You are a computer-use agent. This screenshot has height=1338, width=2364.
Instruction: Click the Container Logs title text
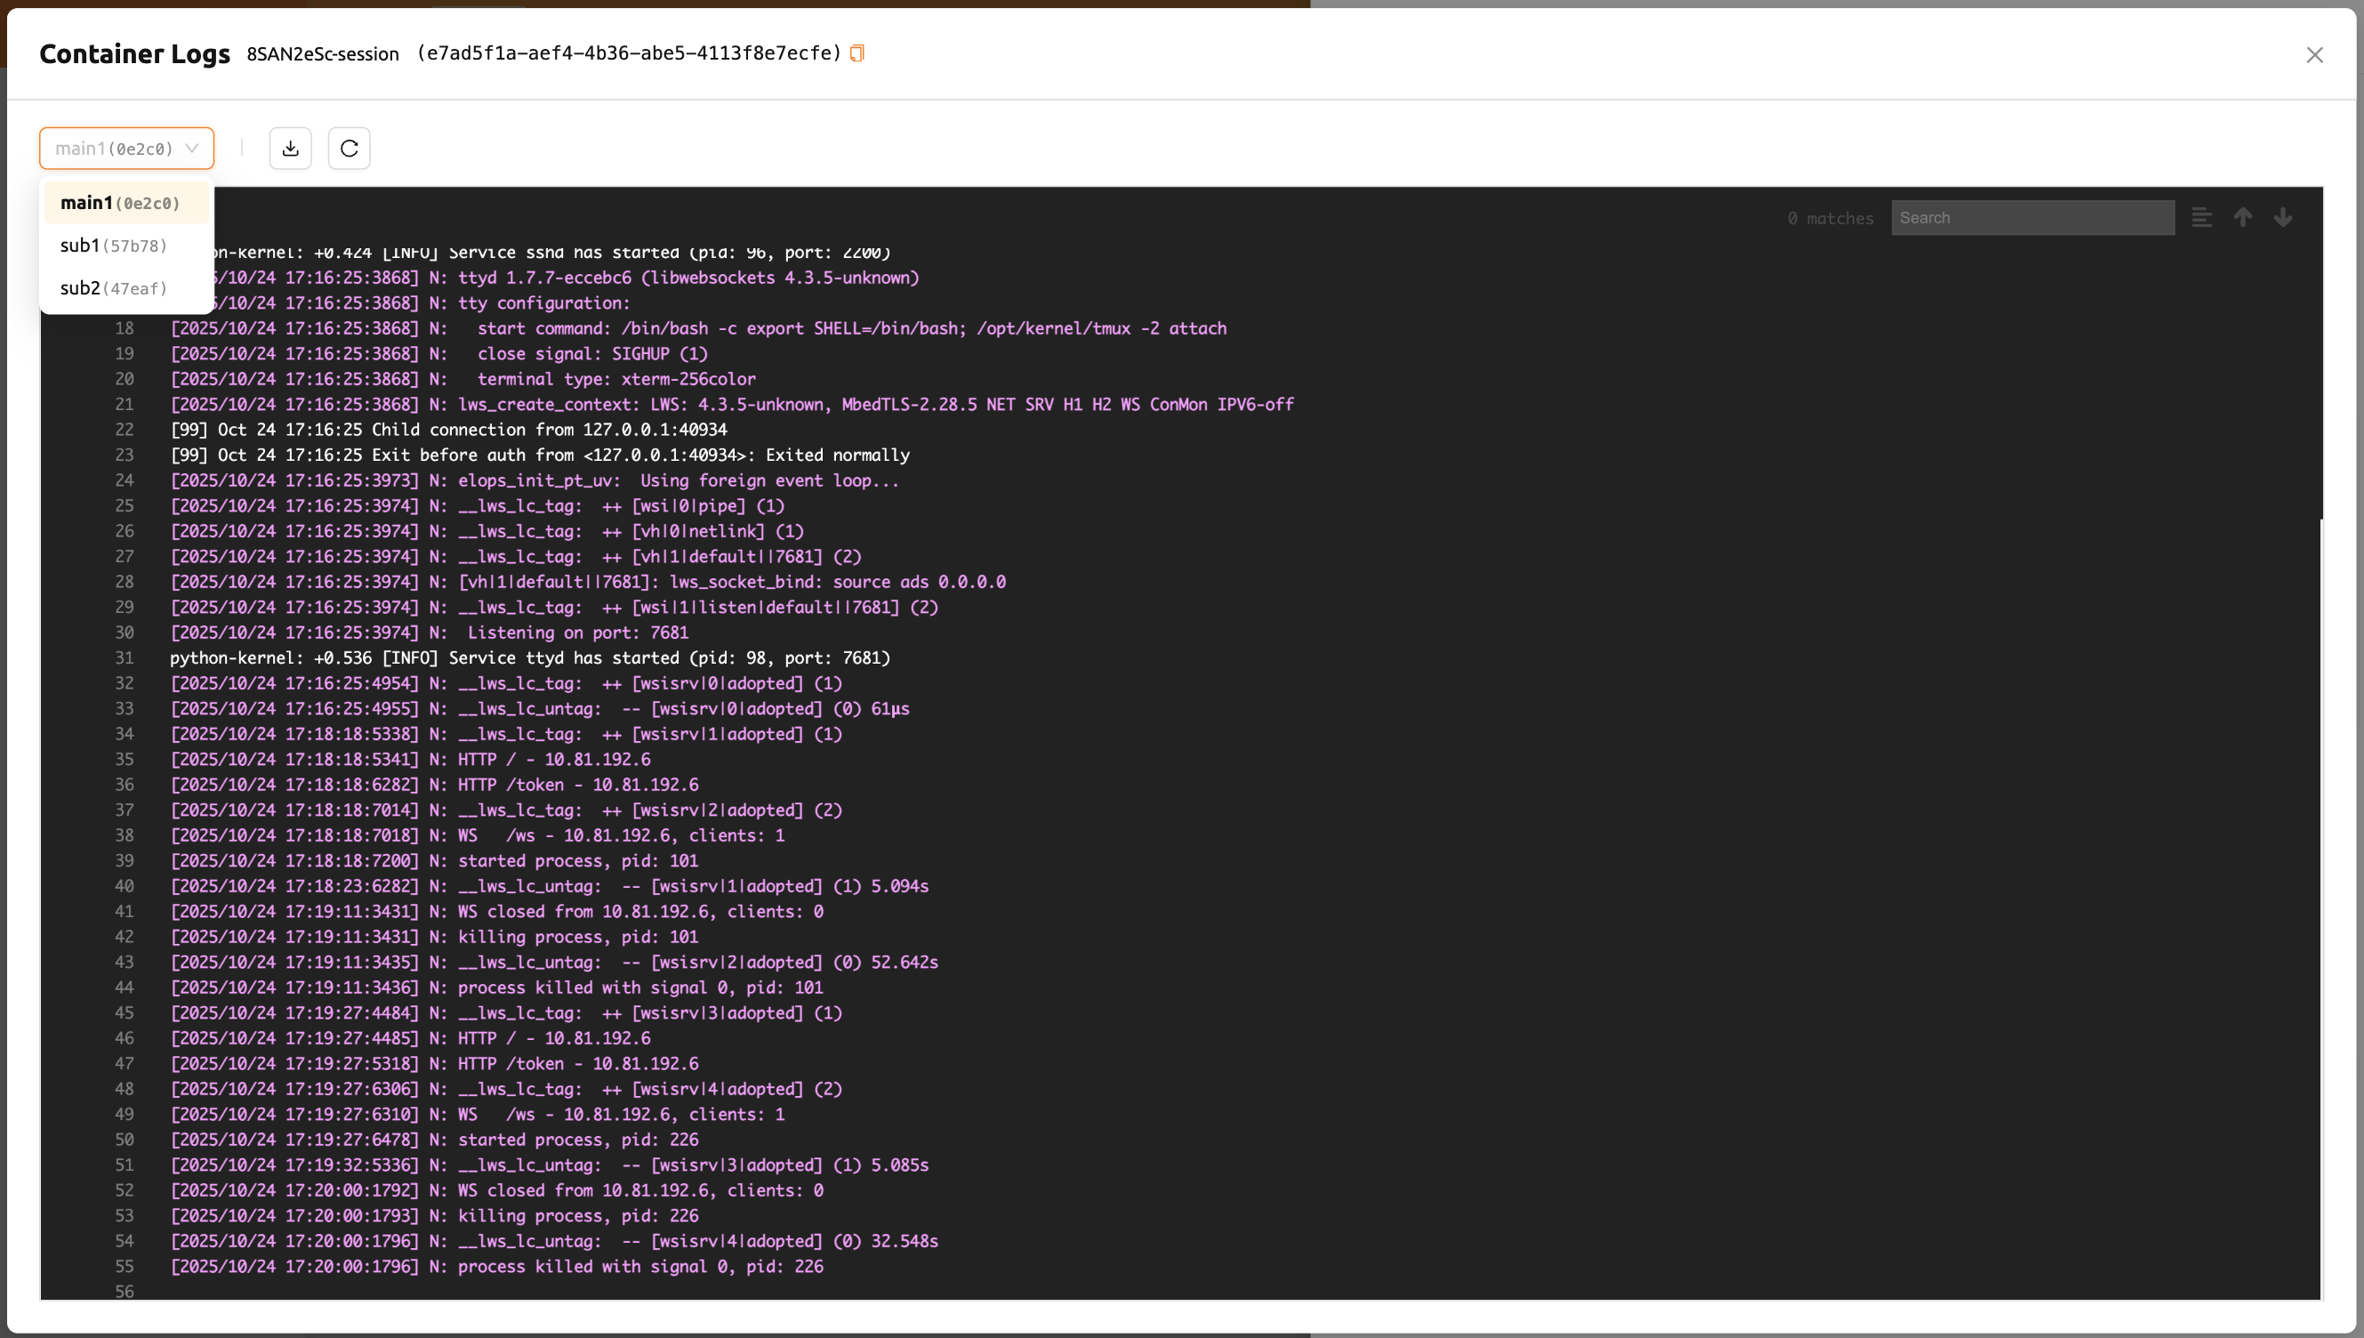click(x=135, y=54)
